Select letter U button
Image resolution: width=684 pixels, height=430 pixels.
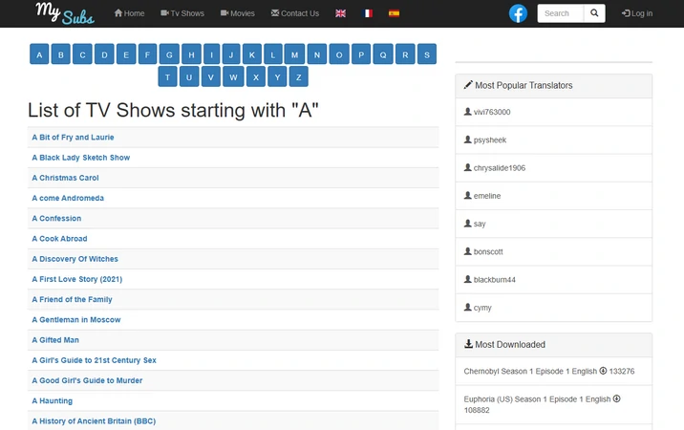pos(189,76)
